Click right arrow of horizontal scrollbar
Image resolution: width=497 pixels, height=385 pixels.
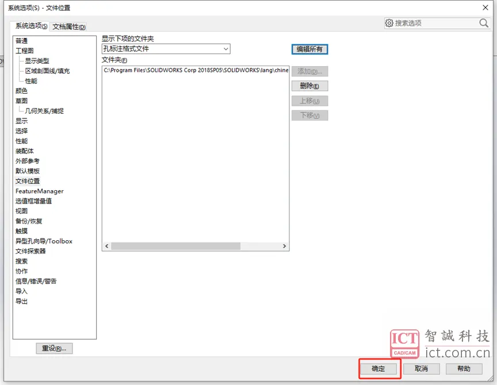point(284,246)
